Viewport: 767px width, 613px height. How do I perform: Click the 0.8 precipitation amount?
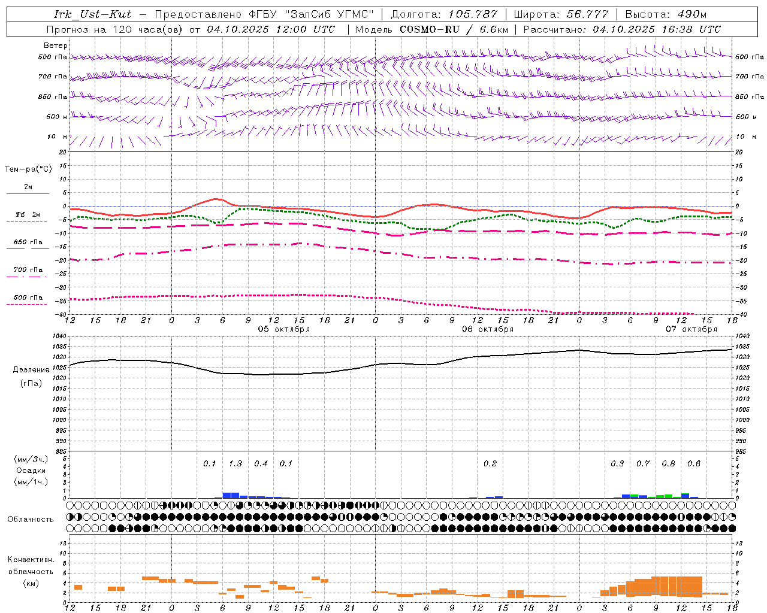(668, 464)
